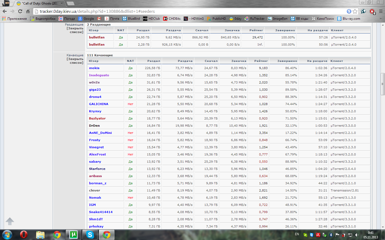Open user Inadeguato profile
Viewport: 385px width, 240px height.
pyautogui.click(x=99, y=75)
